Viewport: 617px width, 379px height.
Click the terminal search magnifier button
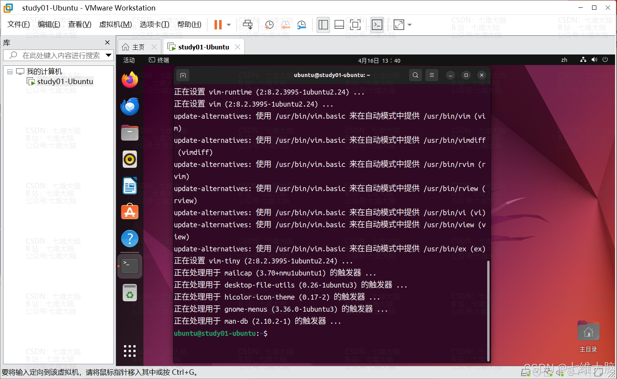click(x=415, y=75)
